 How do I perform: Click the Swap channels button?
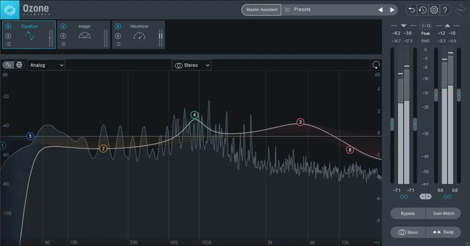pos(443,232)
